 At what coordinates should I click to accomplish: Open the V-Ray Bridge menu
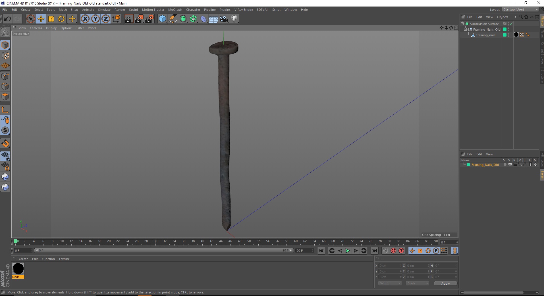pos(244,10)
